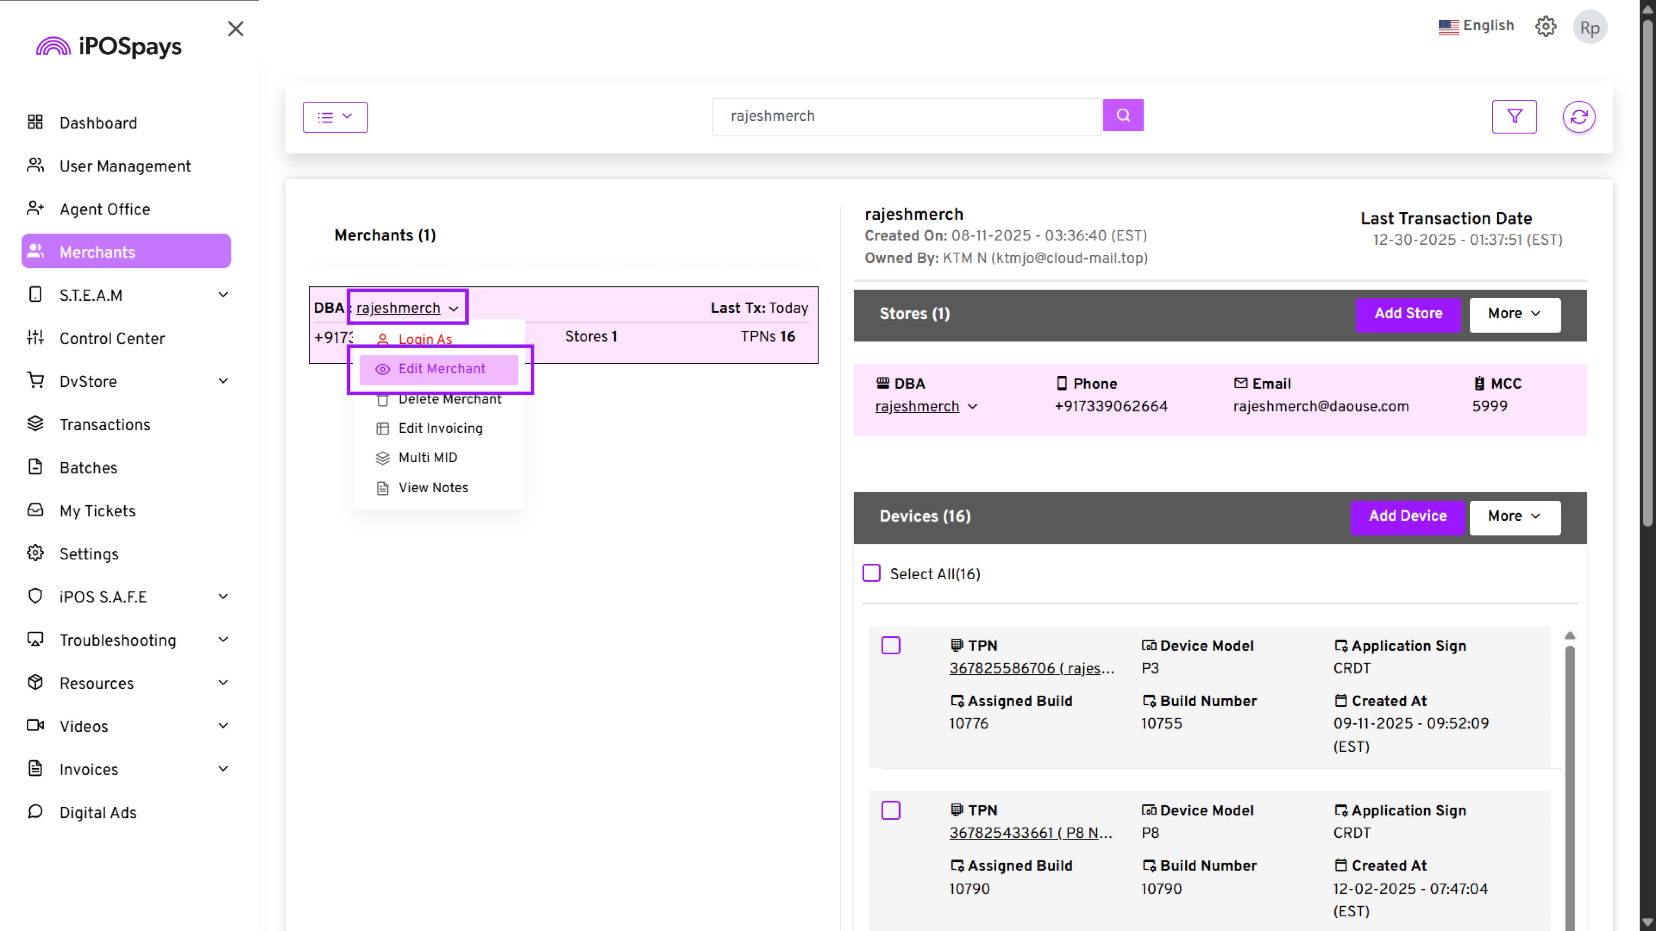Open the More dropdown in Stores header

(x=1515, y=314)
